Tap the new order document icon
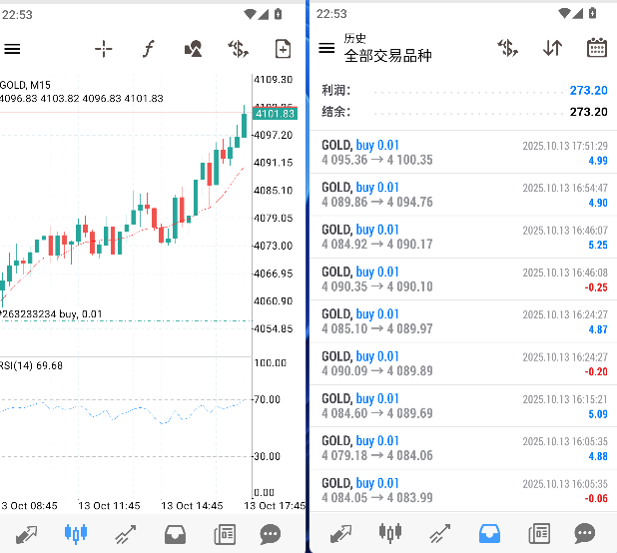Viewport: 617px width, 553px height. click(x=283, y=49)
